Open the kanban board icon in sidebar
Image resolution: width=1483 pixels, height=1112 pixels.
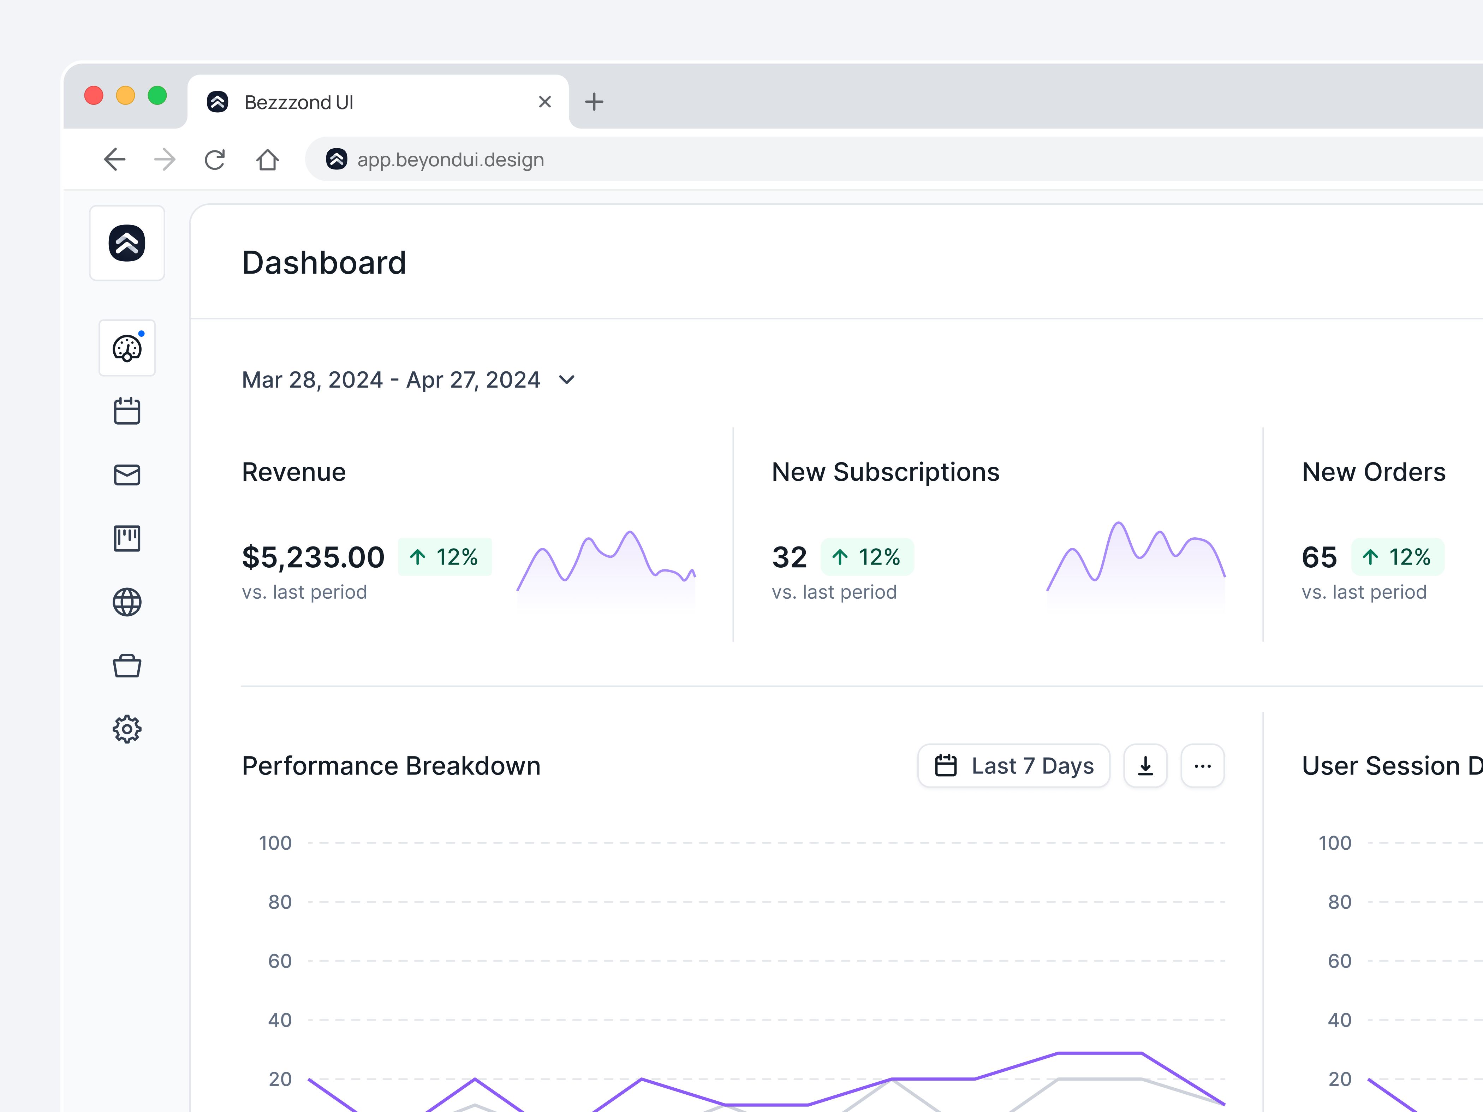coord(127,538)
